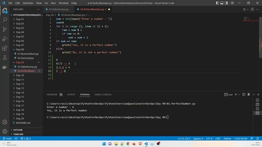Image resolution: width=262 pixels, height=147 pixels.
Task: Close the terminal panel
Action: tap(258, 94)
